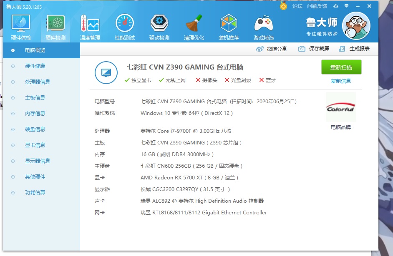Share via 微博分享
The width and height of the screenshot is (393, 256).
coord(272,49)
